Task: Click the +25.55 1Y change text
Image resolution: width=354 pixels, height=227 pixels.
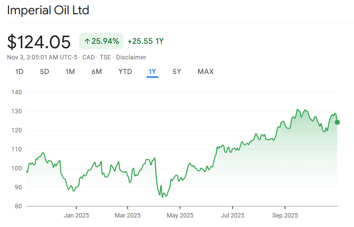Action: 145,41
